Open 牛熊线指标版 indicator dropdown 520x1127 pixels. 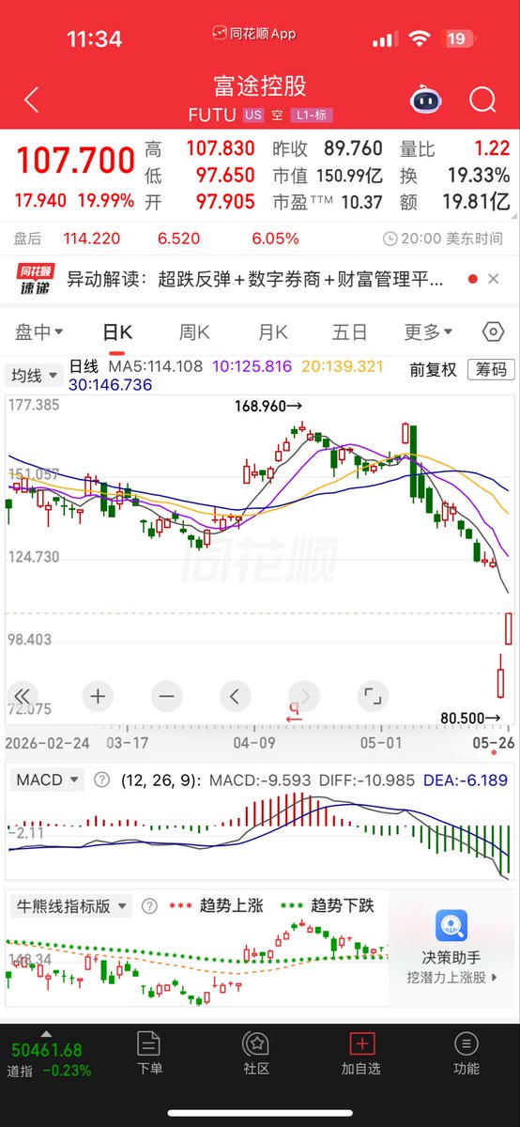[x=70, y=906]
